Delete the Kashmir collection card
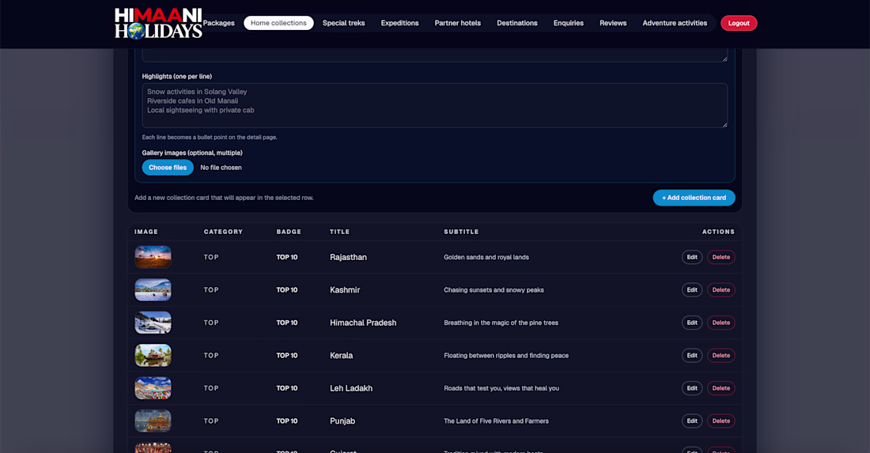The width and height of the screenshot is (870, 453). pos(721,290)
